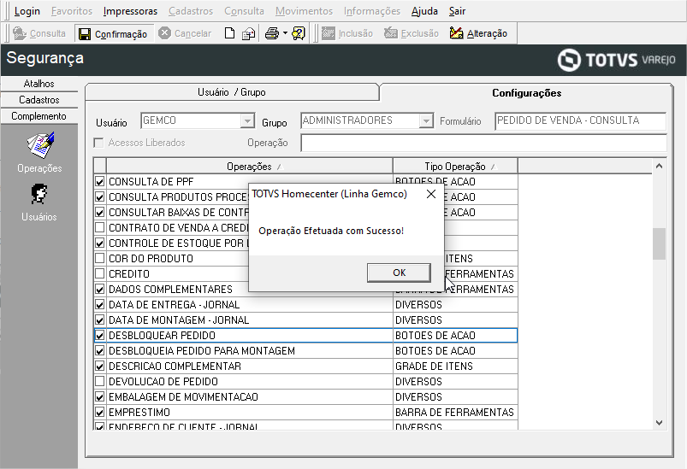Open the Ajuda menu
Screen dimensions: 687x469
pyautogui.click(x=424, y=11)
